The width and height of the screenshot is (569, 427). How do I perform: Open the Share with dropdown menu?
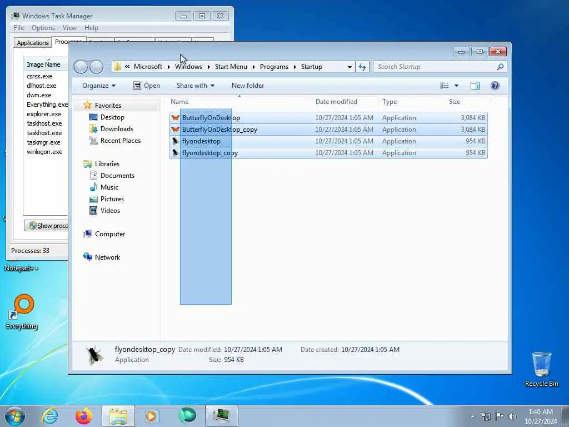[x=195, y=86]
